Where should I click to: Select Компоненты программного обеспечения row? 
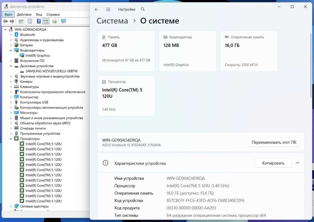tap(53, 92)
